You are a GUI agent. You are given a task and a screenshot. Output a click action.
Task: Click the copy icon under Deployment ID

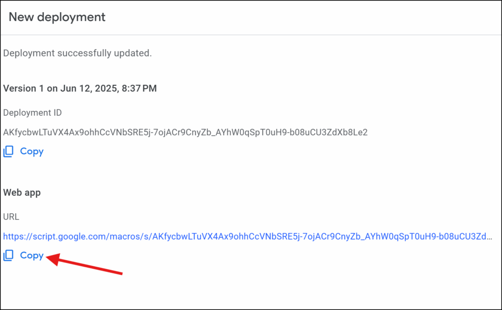click(8, 152)
